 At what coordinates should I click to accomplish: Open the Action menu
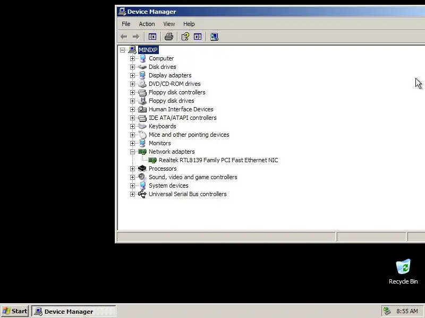coord(147,24)
